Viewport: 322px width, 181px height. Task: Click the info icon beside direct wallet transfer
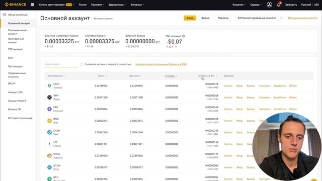[x=281, y=18]
